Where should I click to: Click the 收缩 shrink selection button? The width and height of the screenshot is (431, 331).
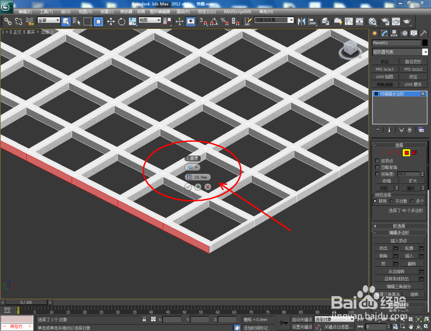(387, 181)
